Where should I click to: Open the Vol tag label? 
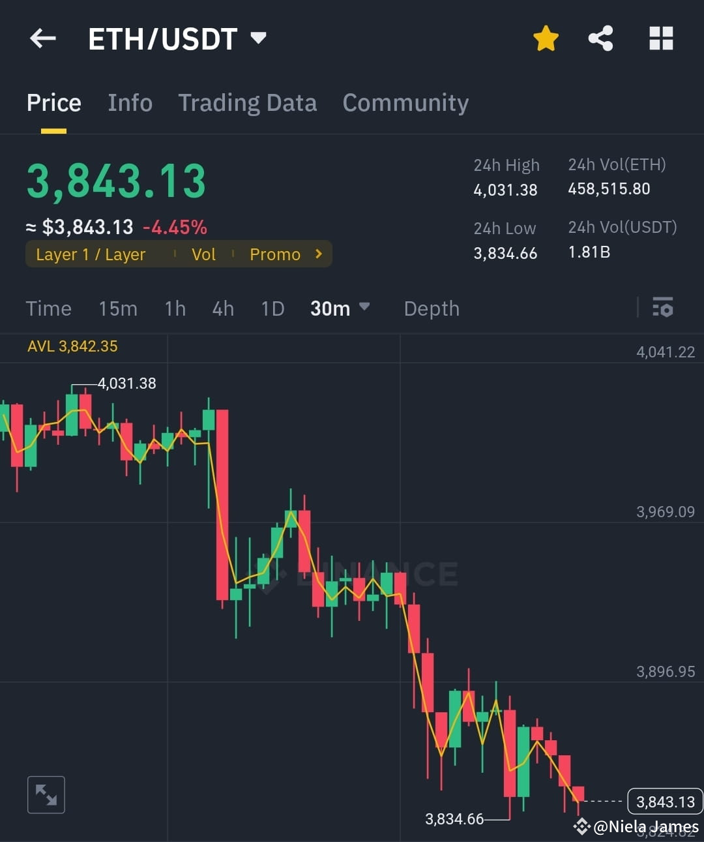[203, 254]
